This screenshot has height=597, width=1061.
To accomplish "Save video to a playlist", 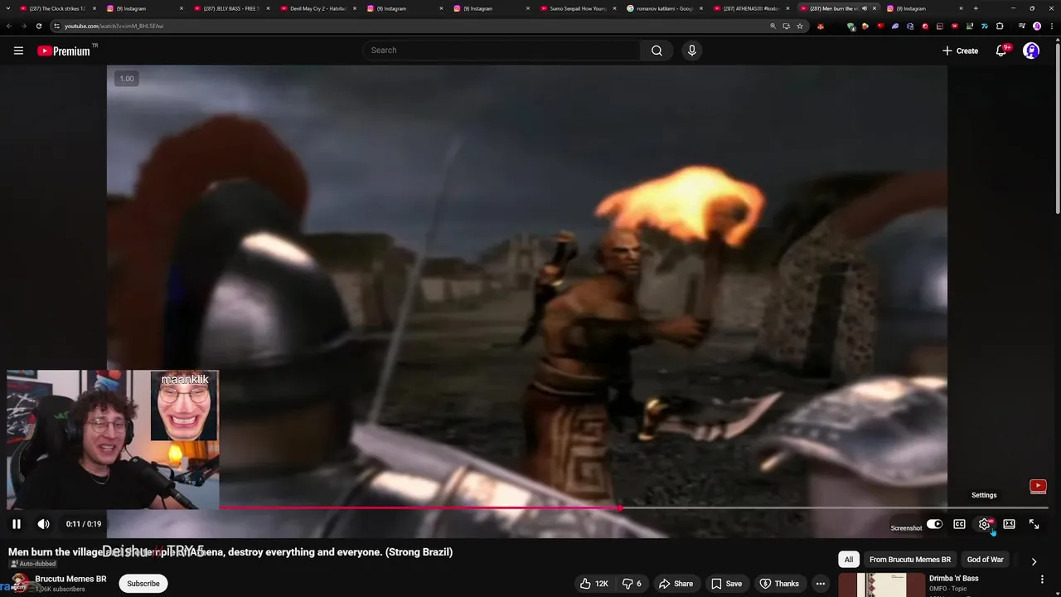I will (726, 584).
